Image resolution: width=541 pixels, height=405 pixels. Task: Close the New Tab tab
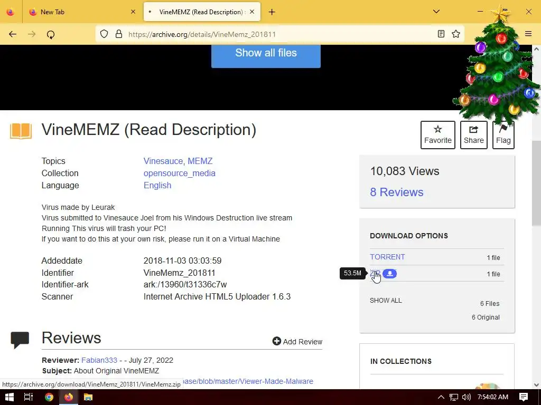pyautogui.click(x=133, y=12)
